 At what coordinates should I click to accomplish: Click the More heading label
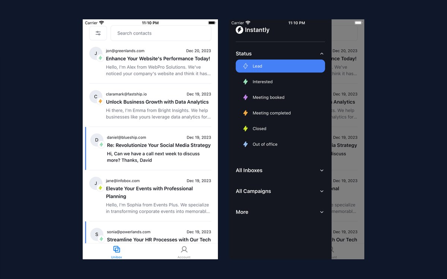click(242, 212)
